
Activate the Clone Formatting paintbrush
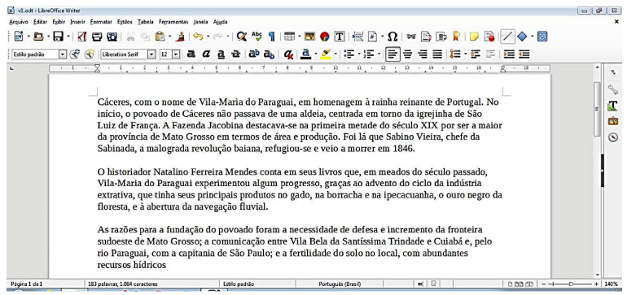click(180, 37)
